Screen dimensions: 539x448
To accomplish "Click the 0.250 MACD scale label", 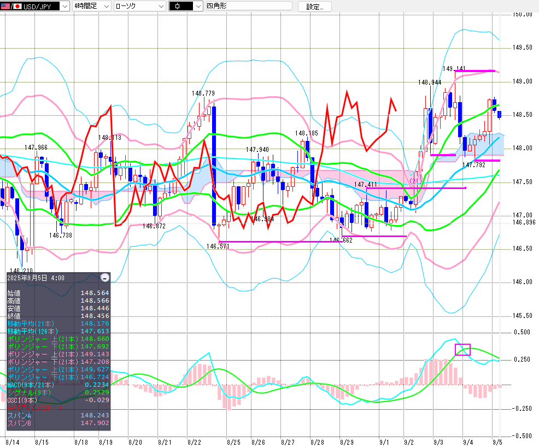I will click(x=523, y=359).
